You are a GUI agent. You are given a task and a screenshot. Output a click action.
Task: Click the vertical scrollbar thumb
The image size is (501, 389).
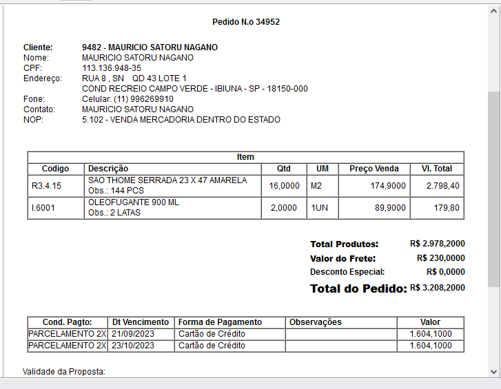click(493, 186)
